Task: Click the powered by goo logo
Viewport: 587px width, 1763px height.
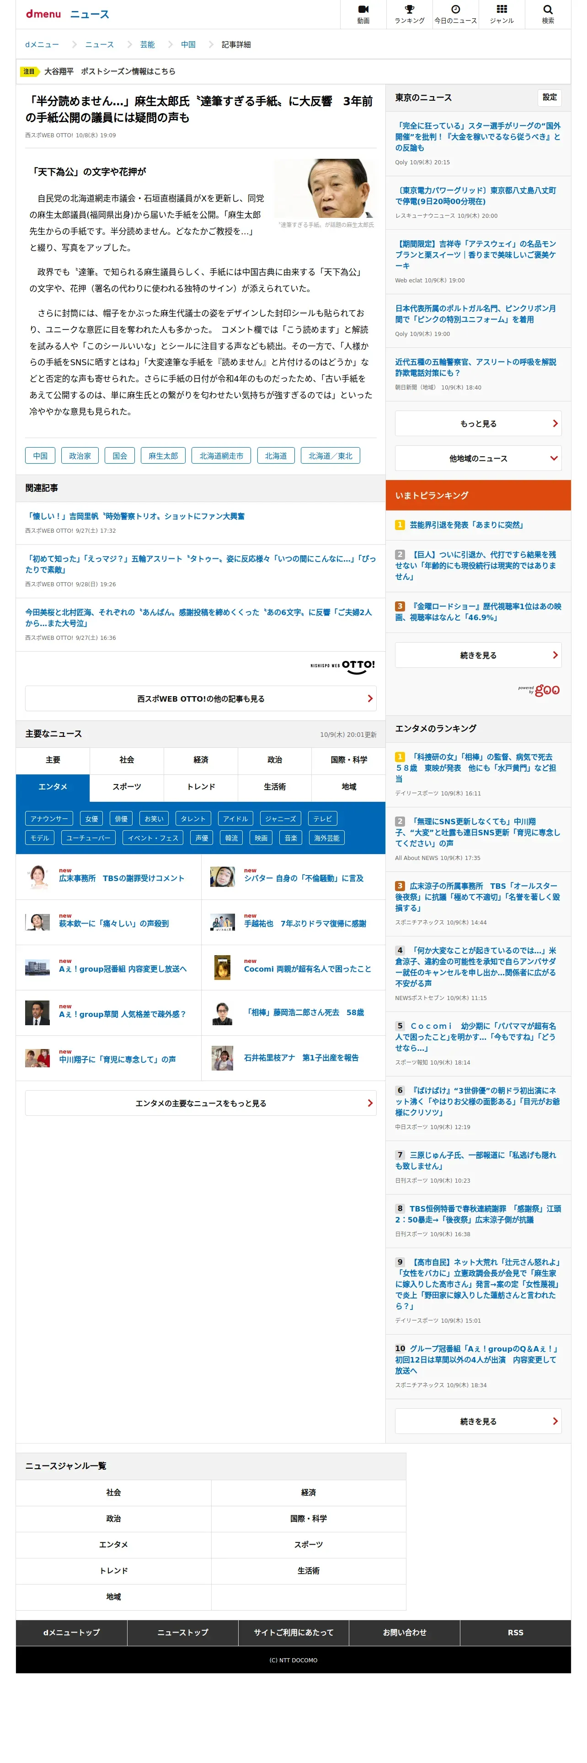Action: [539, 689]
